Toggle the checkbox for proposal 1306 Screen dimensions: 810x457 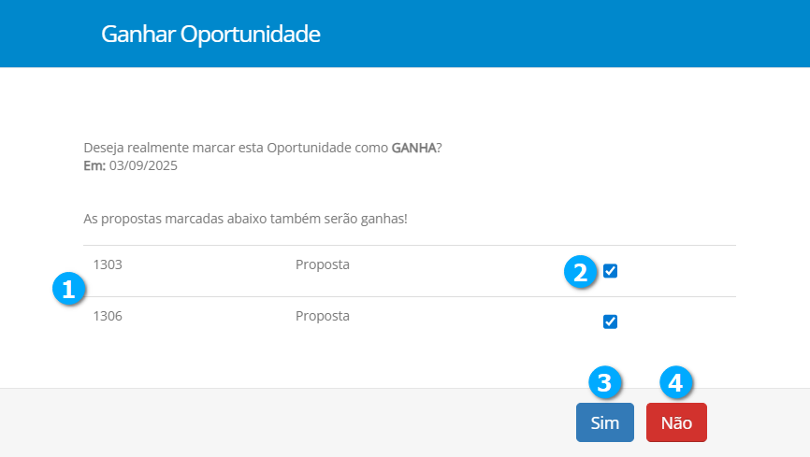click(x=611, y=321)
